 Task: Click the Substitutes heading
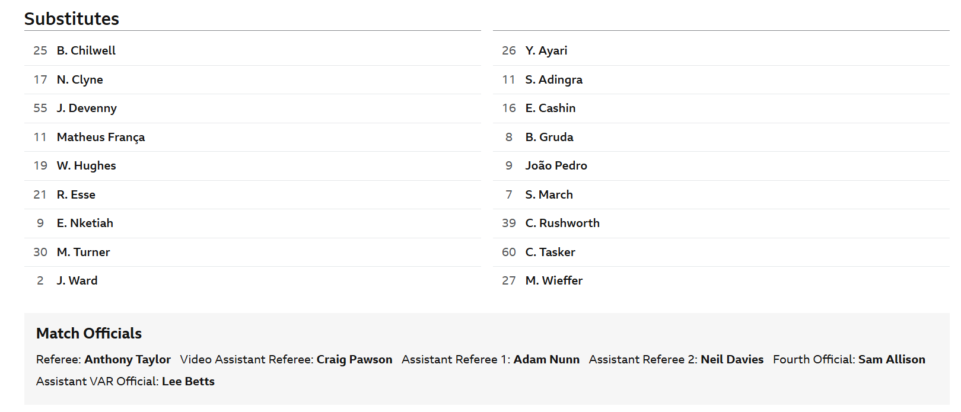point(72,19)
